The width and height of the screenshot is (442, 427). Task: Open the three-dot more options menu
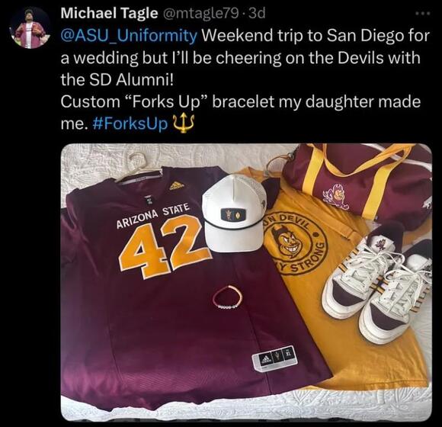(x=423, y=13)
